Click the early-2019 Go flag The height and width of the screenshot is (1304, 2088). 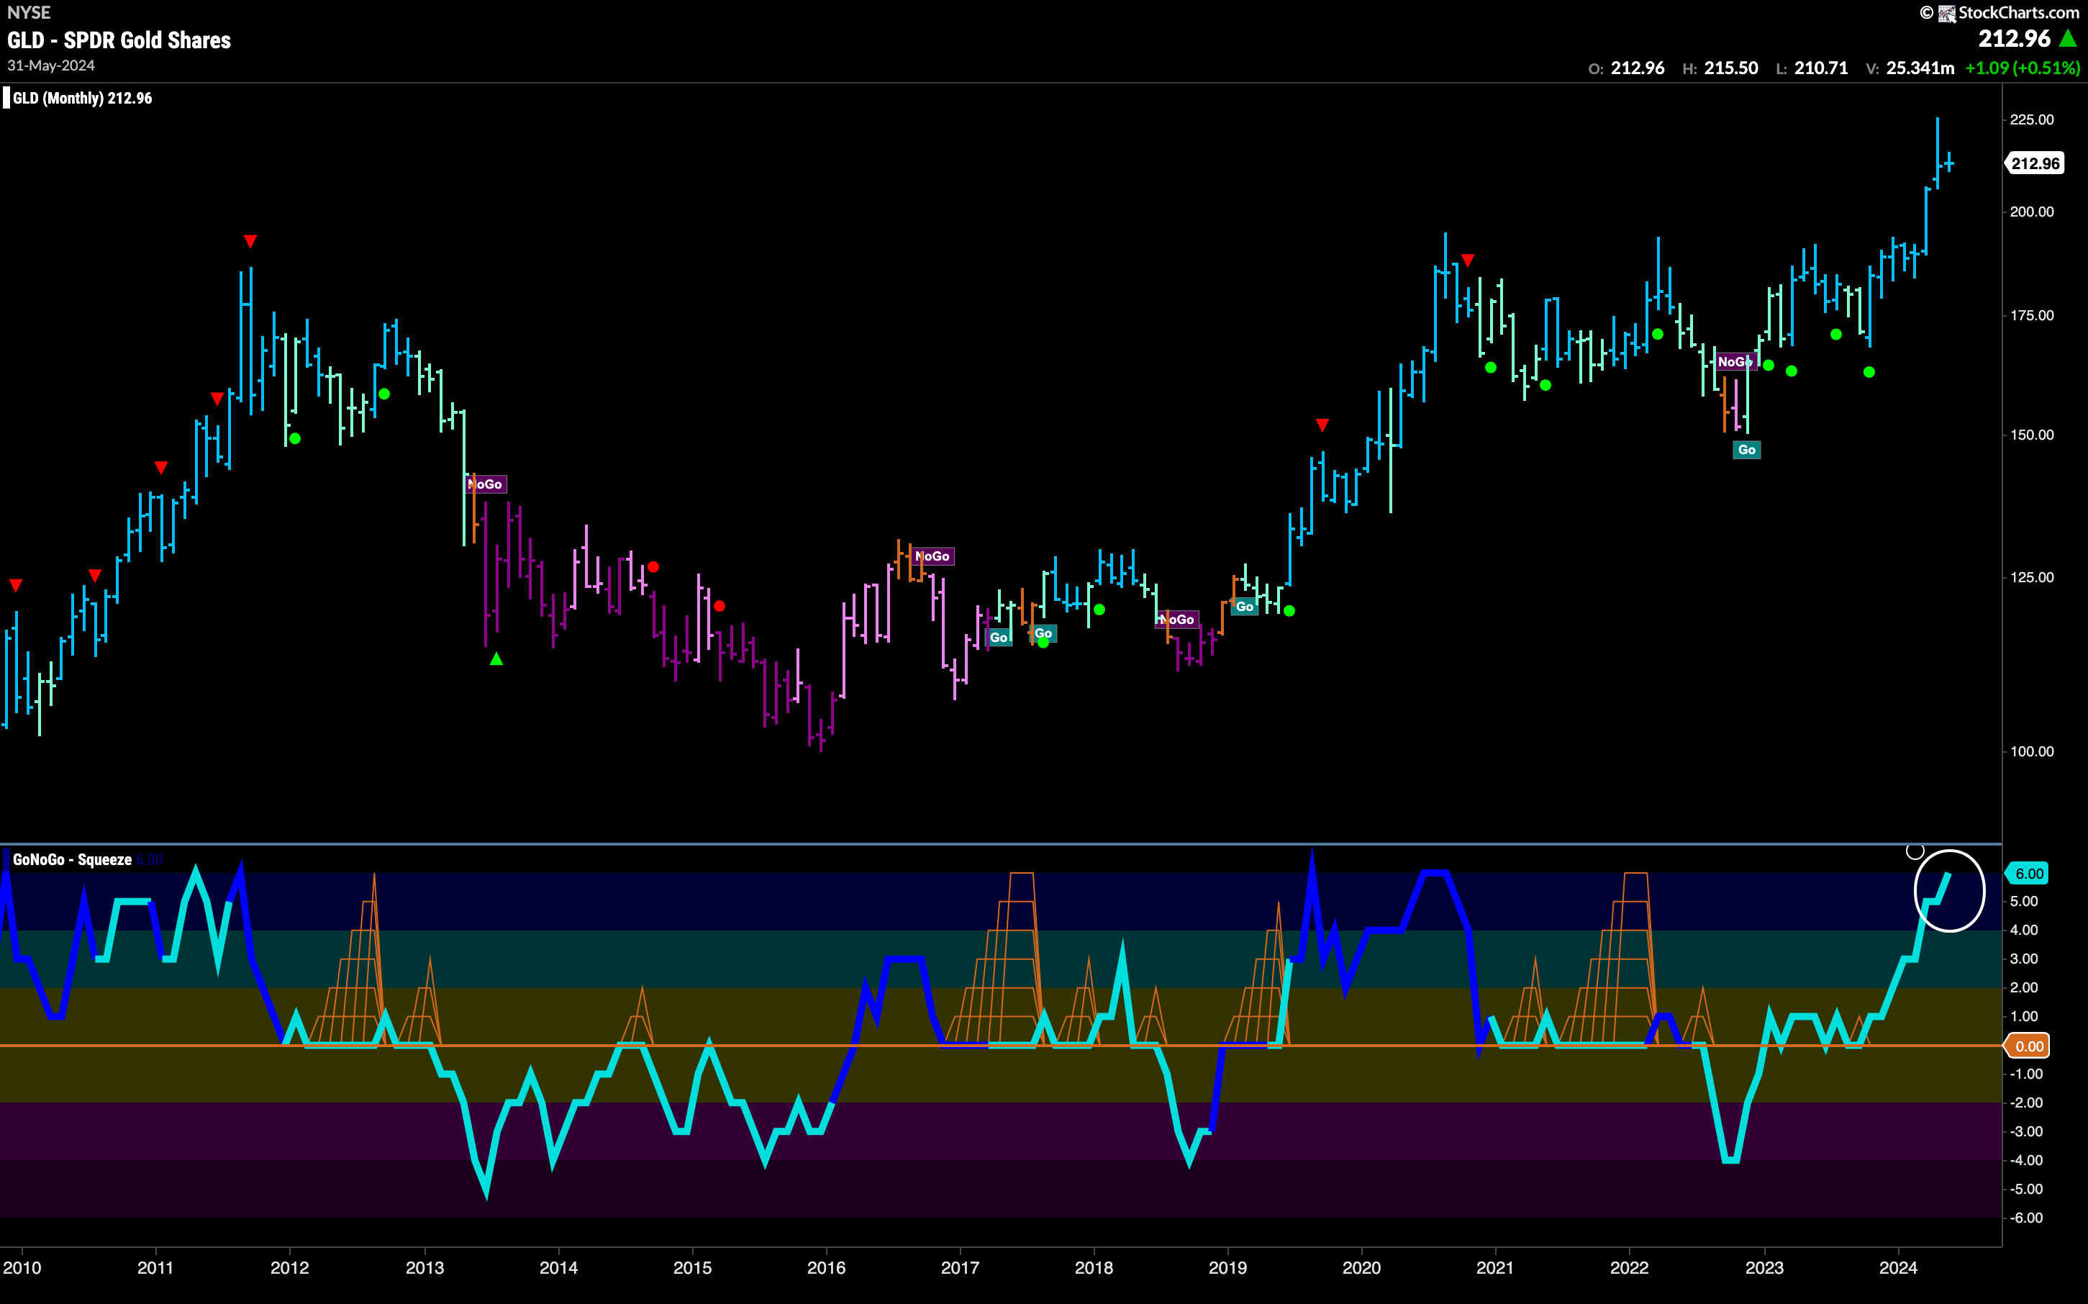[1245, 607]
